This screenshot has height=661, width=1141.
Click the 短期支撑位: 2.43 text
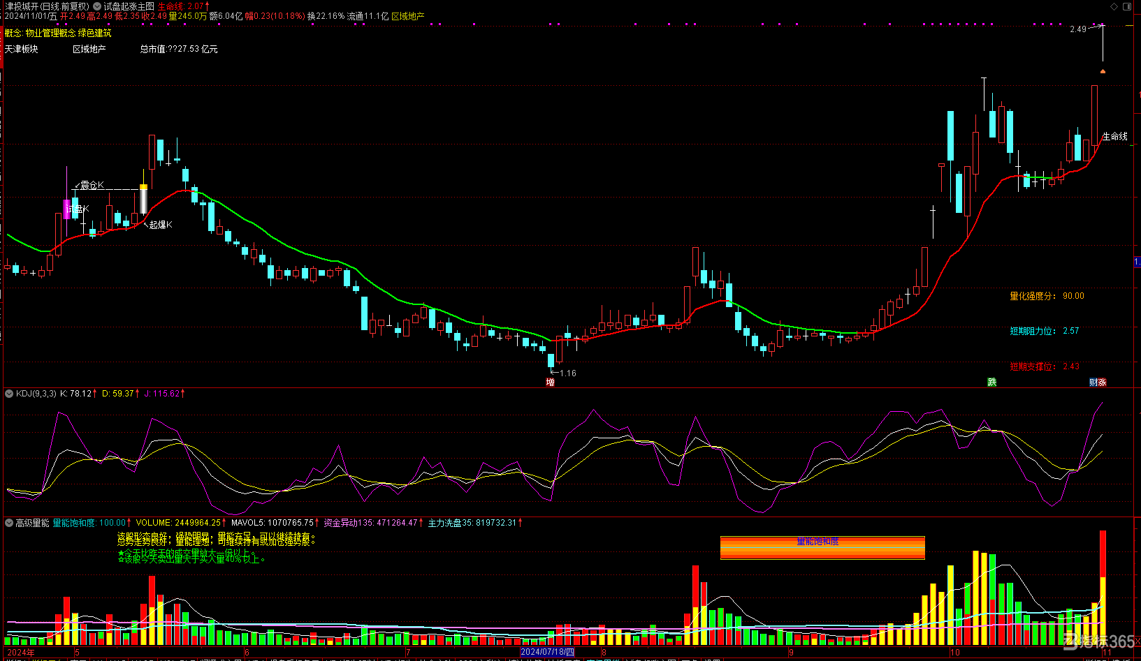[1045, 366]
